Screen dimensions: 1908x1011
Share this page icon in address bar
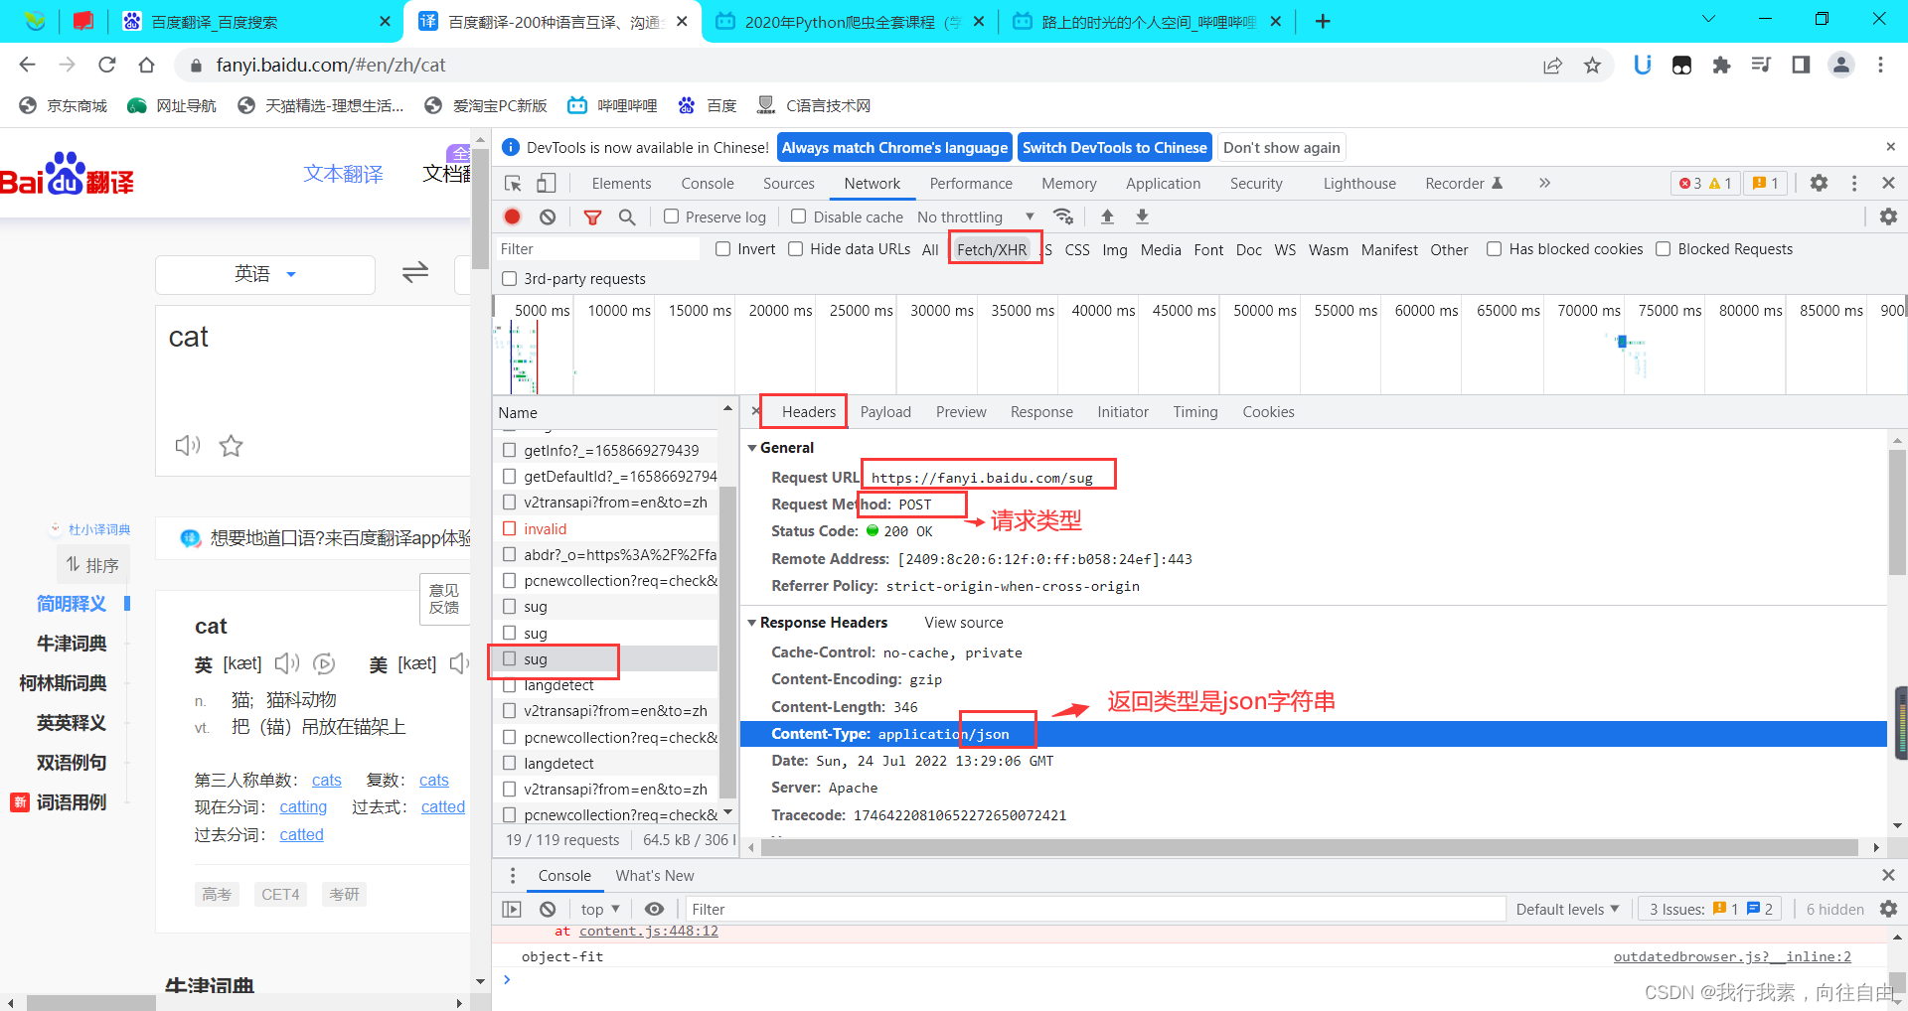click(1552, 65)
